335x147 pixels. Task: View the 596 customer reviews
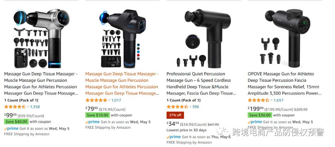(196, 107)
